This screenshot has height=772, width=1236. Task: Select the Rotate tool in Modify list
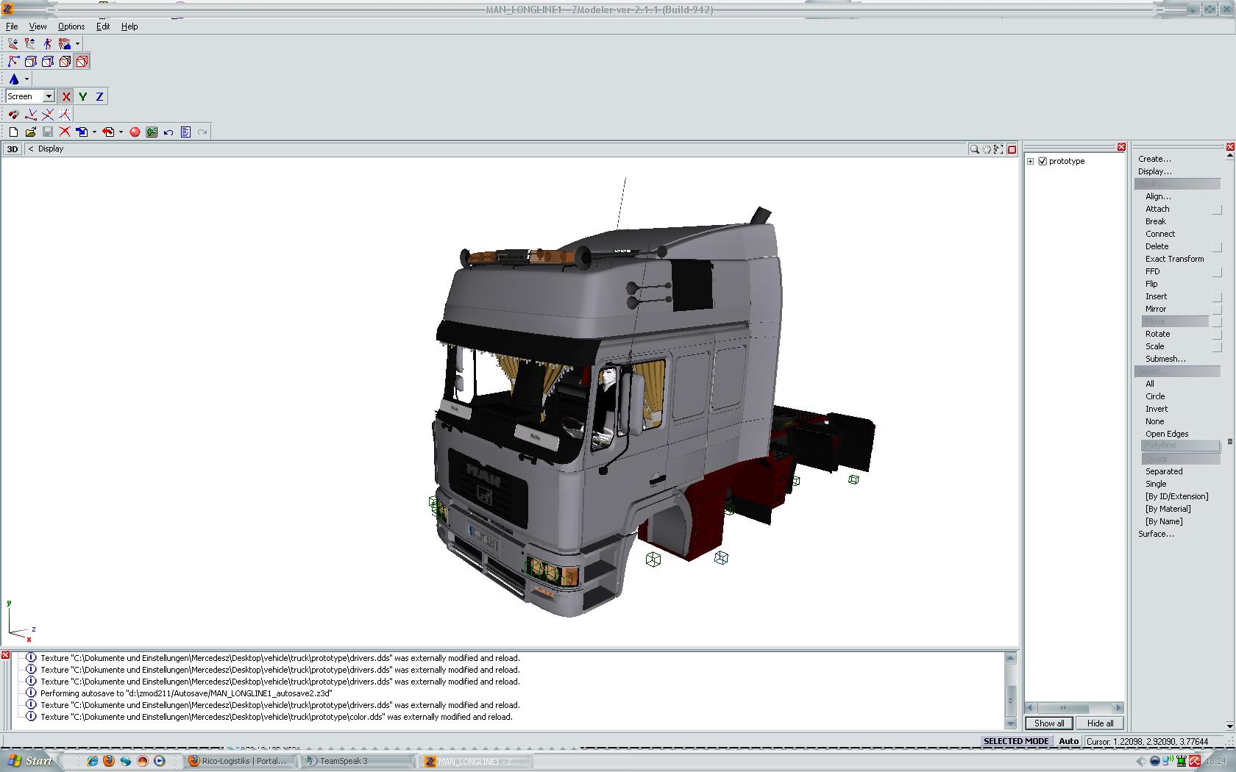click(x=1157, y=334)
